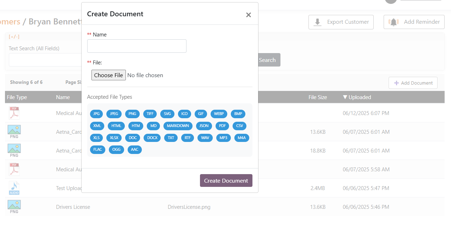Select the audio file icon next to Test Upload
This screenshot has width=451, height=235.
click(14, 188)
